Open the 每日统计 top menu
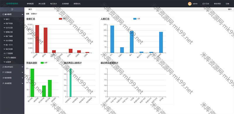This screenshot has height=114, width=234. (x=54, y=4)
